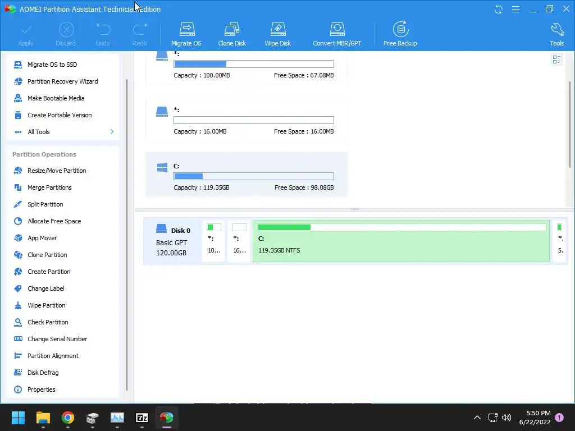Open 7-Zip from taskbar
Viewport: 575px width, 431px height.
tap(142, 418)
